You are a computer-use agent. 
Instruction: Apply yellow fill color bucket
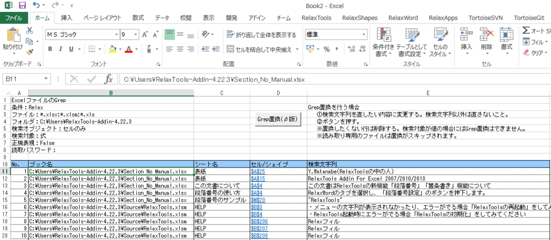[112, 49]
